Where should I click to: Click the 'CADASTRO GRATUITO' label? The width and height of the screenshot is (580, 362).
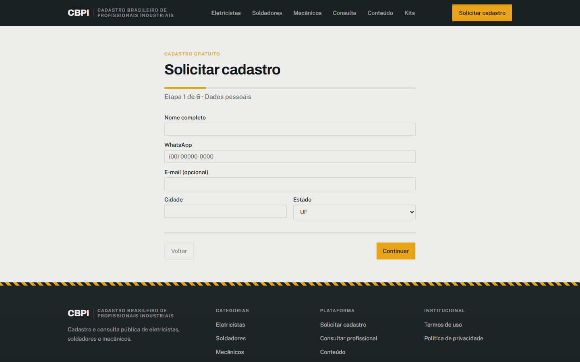(x=192, y=54)
